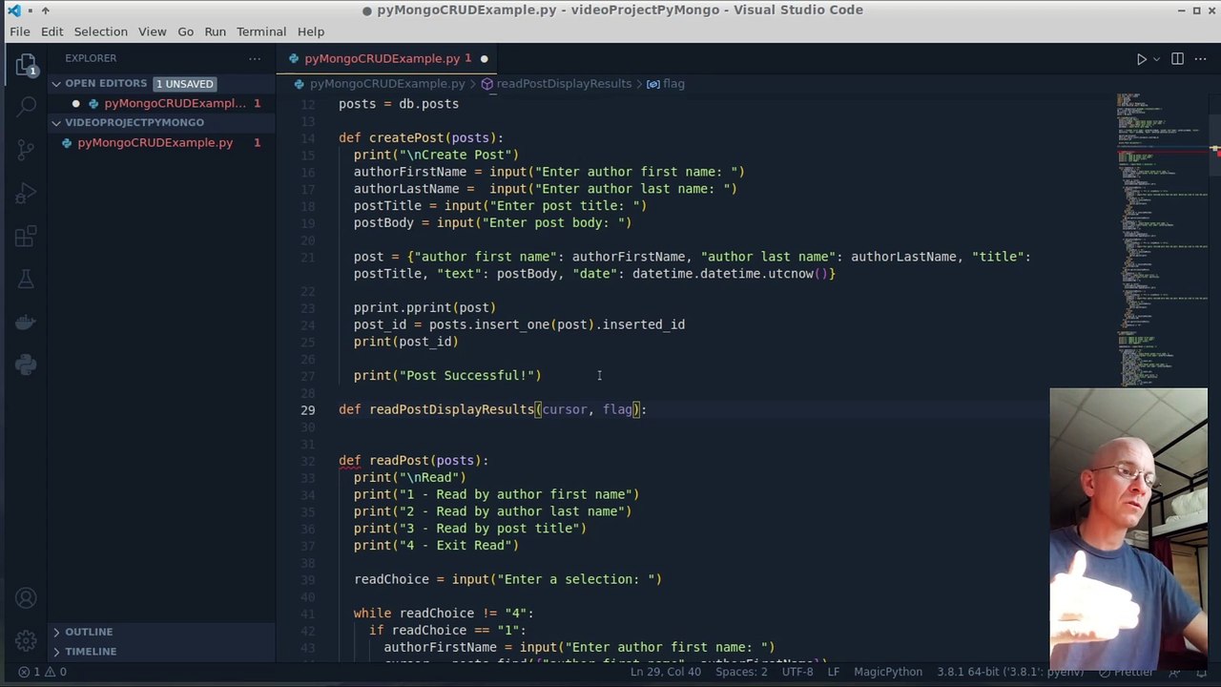This screenshot has width=1221, height=687.
Task: Split the editor right
Action: pos(1177,59)
